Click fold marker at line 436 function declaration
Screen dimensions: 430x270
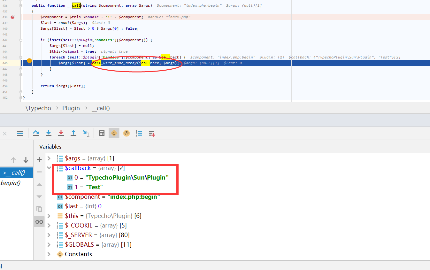click(x=21, y=6)
